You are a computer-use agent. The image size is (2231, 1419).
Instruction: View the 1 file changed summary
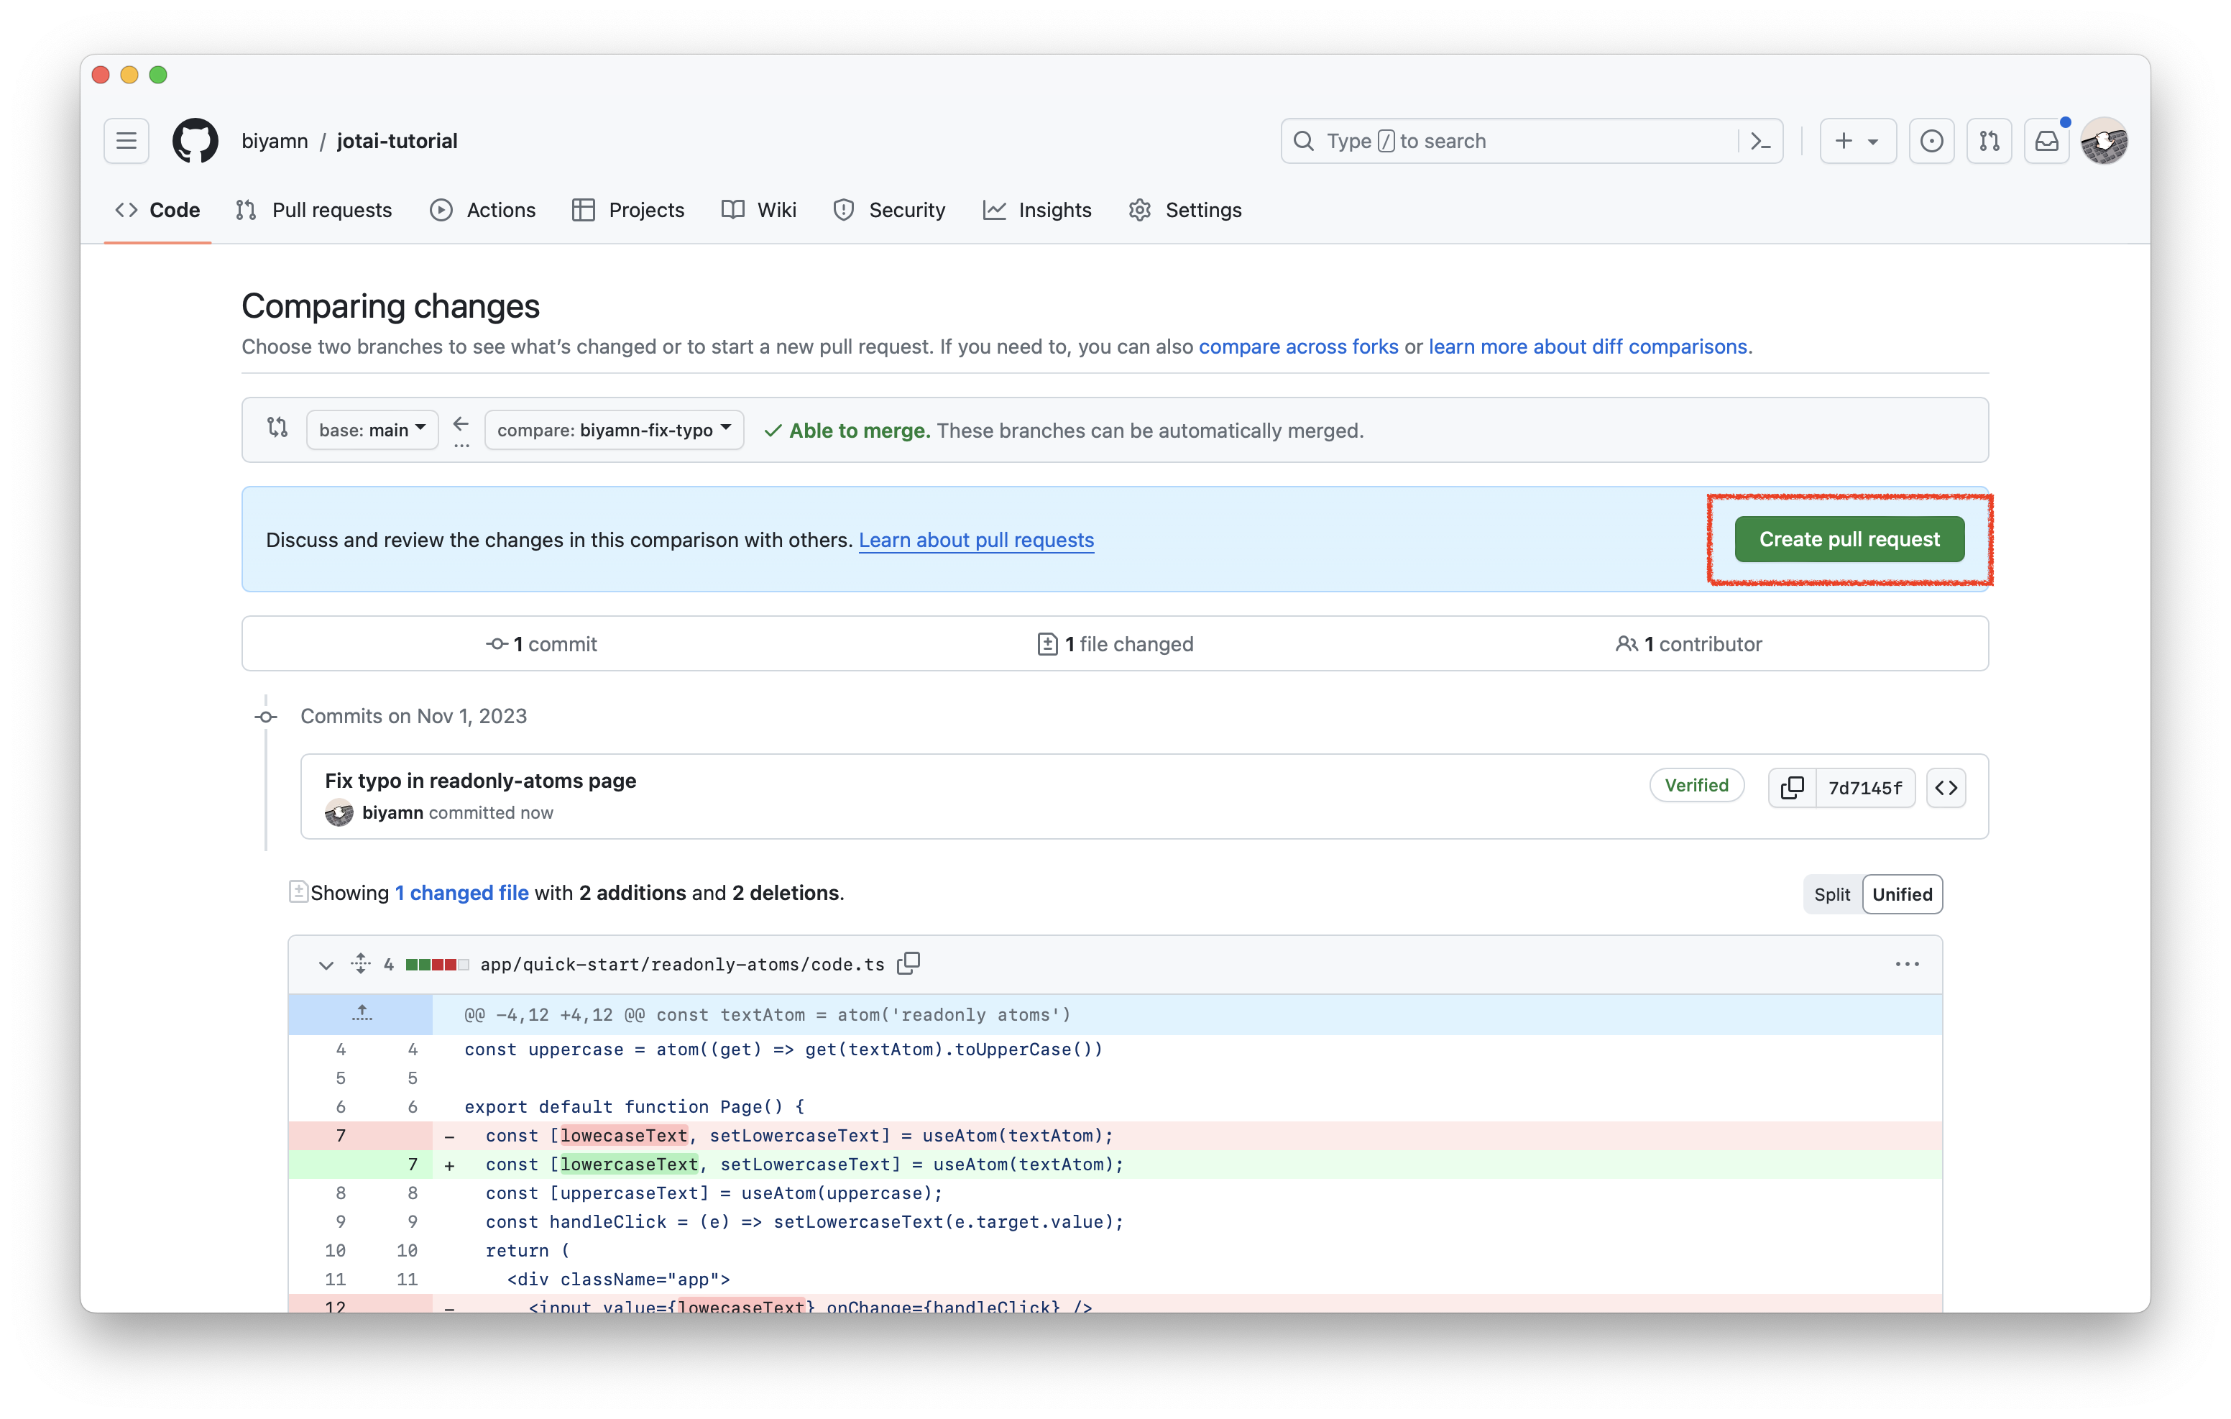pos(1115,644)
